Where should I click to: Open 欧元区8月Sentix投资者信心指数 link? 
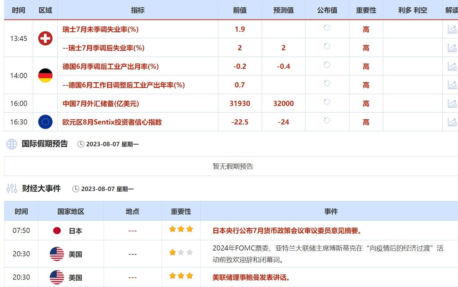(112, 122)
